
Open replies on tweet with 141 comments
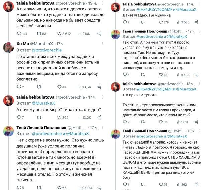(19, 34)
